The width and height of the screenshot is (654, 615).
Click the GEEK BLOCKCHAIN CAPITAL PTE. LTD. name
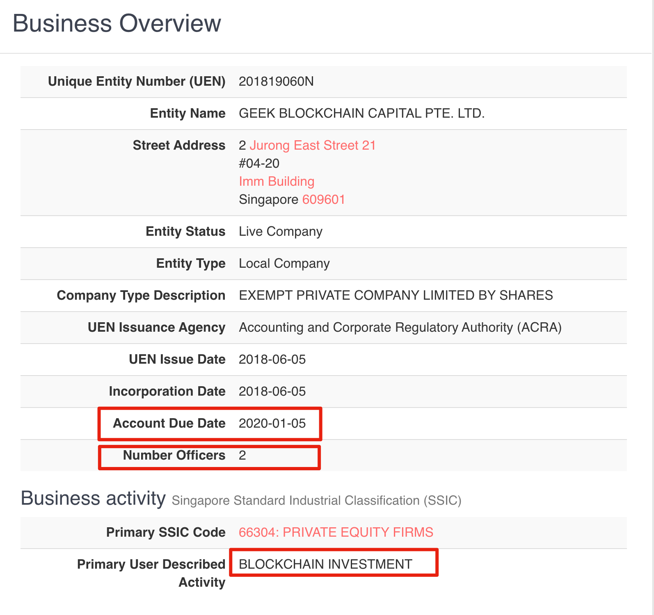tap(361, 114)
